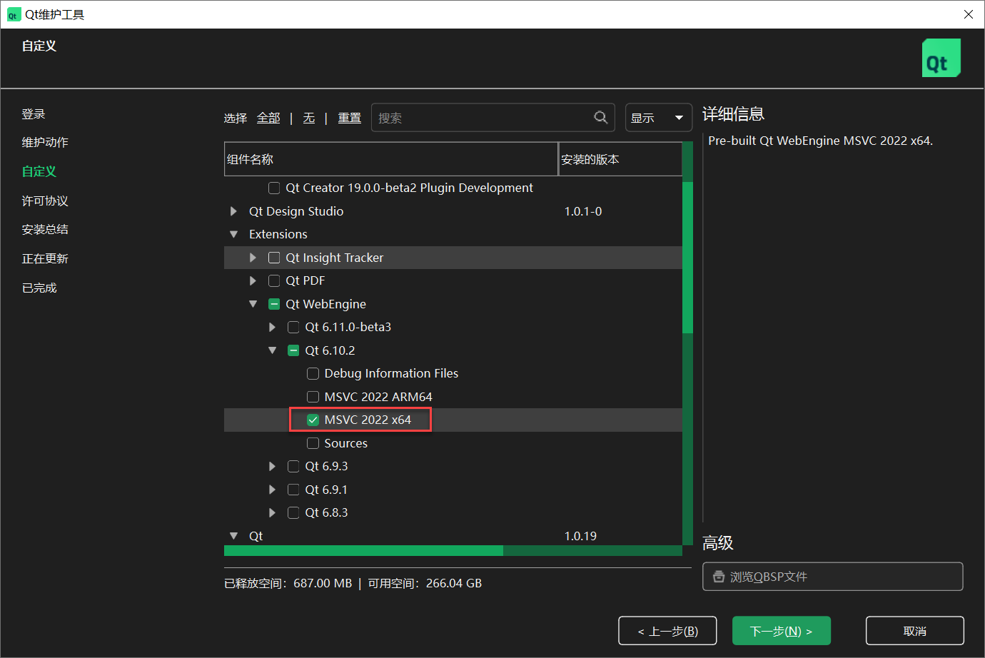Open the 显示 dropdown
This screenshot has width=985, height=658.
pos(658,118)
